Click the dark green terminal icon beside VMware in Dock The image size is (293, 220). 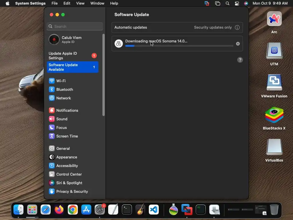(x=201, y=210)
